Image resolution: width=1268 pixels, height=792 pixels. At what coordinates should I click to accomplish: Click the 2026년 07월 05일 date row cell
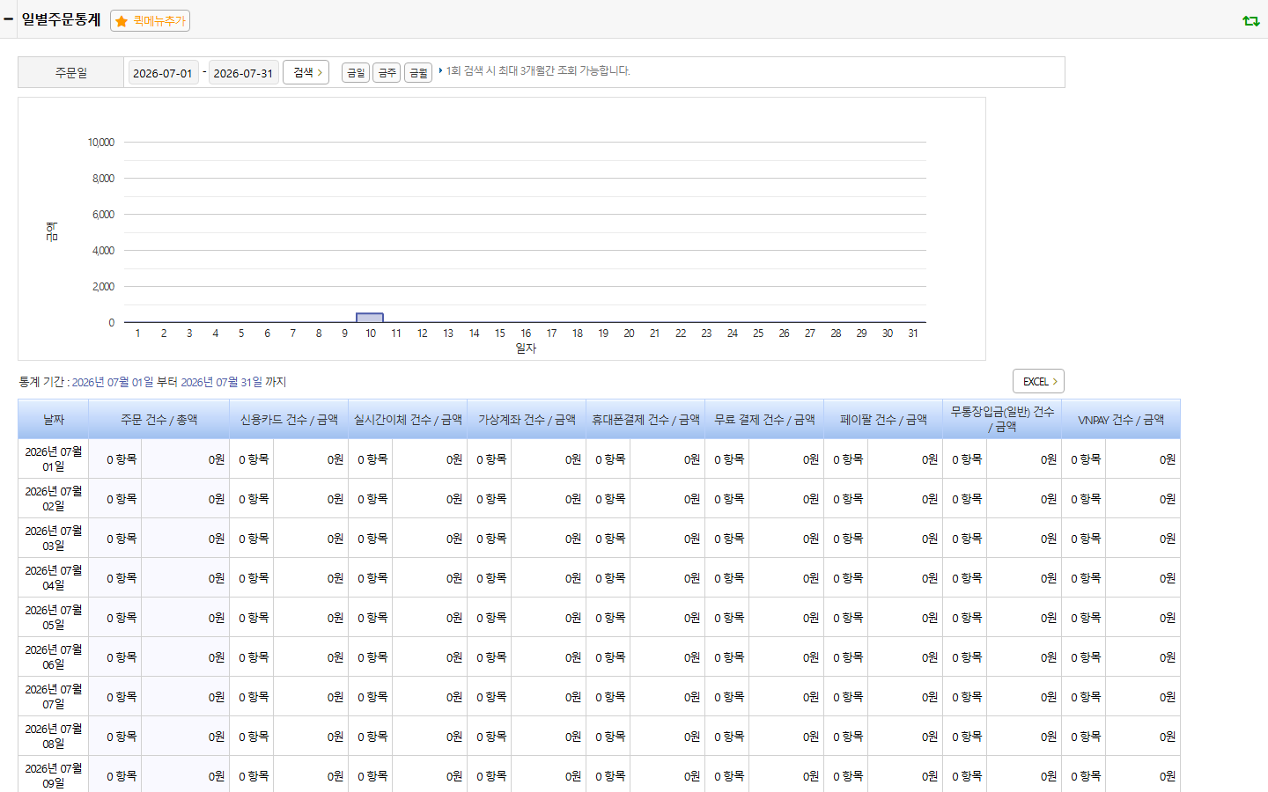(x=53, y=617)
